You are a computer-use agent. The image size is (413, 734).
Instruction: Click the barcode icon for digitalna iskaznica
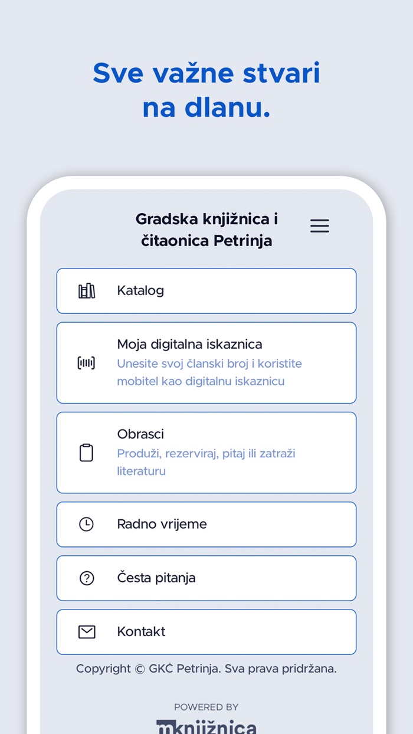[86, 362]
